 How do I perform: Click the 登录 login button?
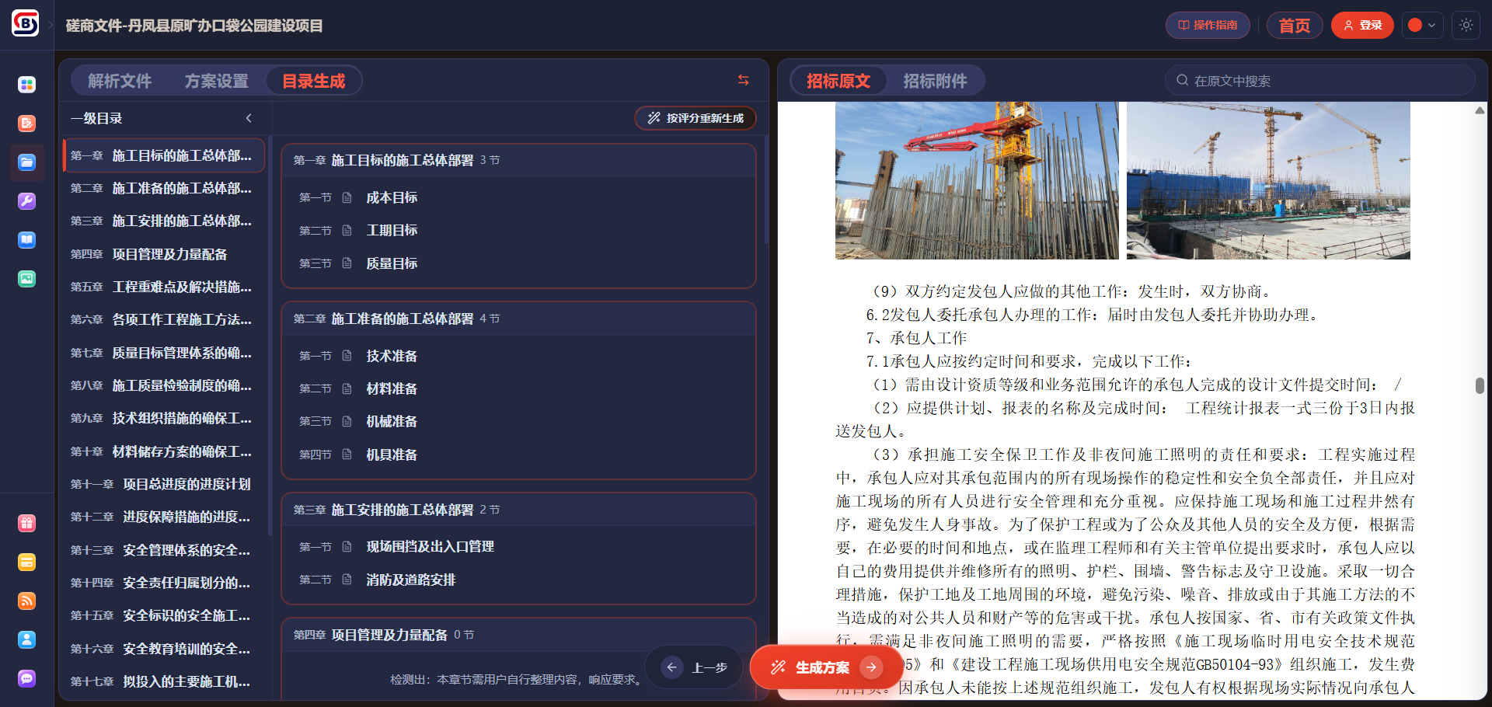[x=1362, y=25]
